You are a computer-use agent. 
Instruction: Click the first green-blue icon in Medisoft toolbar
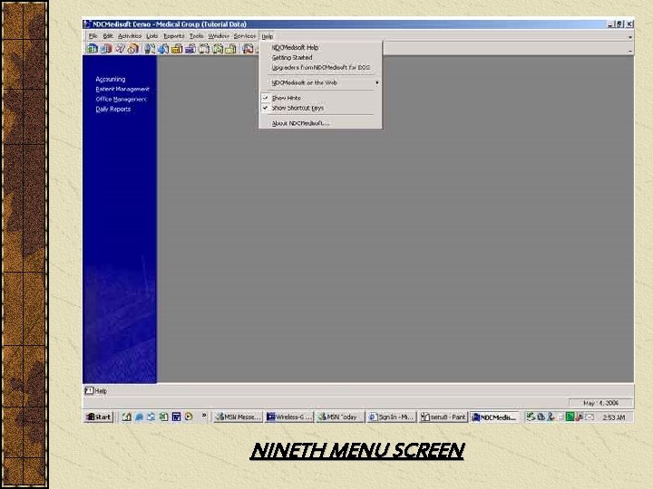tap(93, 49)
